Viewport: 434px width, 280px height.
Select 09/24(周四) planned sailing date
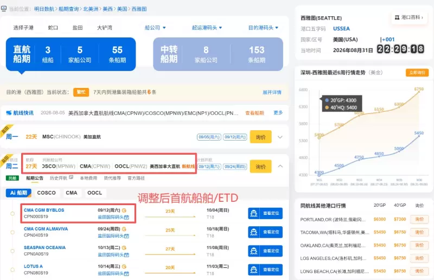(235, 167)
